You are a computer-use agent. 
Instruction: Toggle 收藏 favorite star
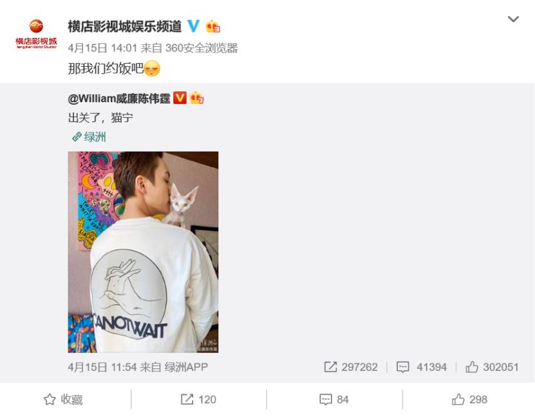(63, 399)
